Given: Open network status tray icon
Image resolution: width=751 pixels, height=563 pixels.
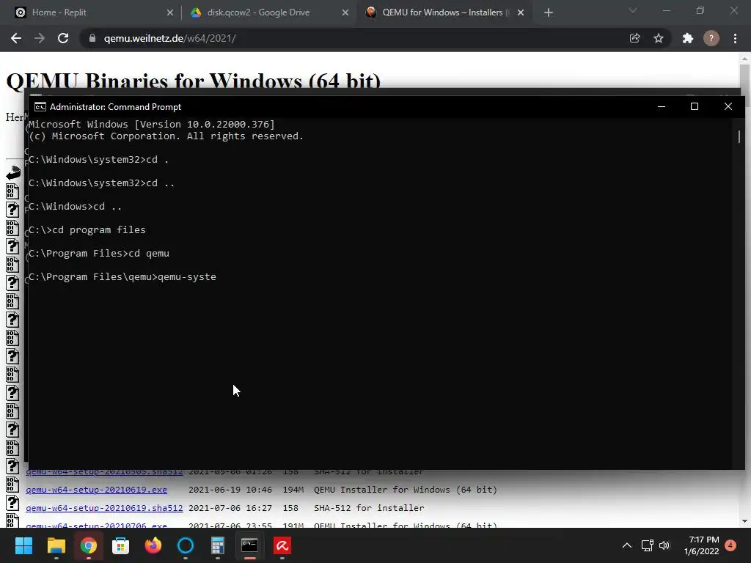Looking at the screenshot, I should click(x=647, y=545).
